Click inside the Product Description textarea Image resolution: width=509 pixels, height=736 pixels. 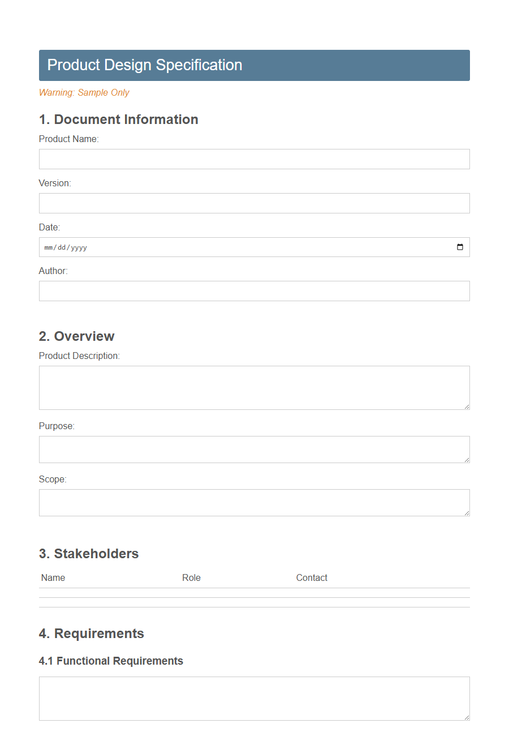point(254,387)
